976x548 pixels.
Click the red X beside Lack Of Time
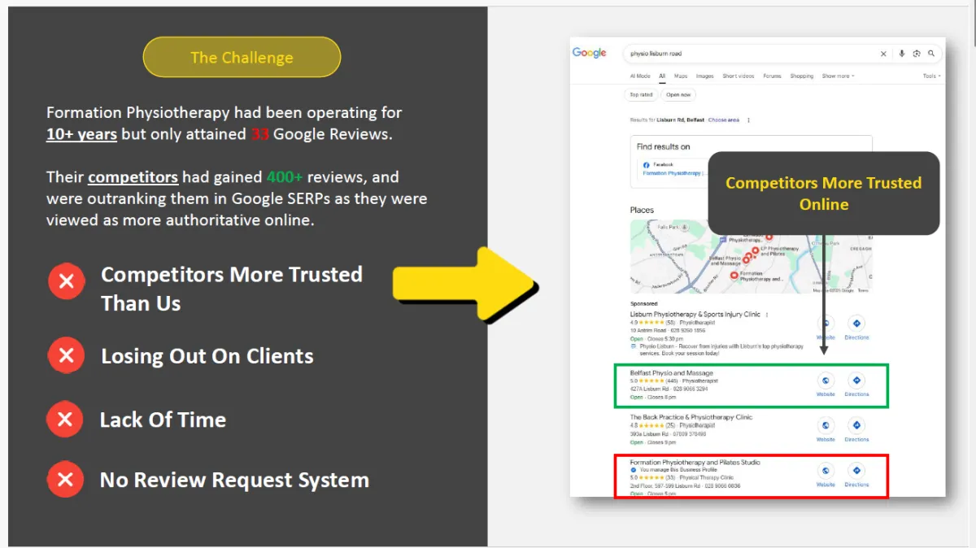[x=65, y=420]
